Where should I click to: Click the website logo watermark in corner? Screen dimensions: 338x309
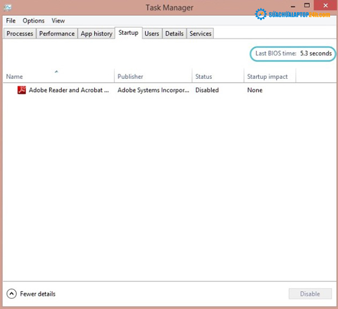[x=292, y=14]
